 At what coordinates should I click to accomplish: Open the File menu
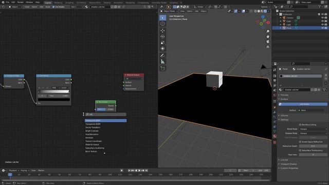coord(8,2)
